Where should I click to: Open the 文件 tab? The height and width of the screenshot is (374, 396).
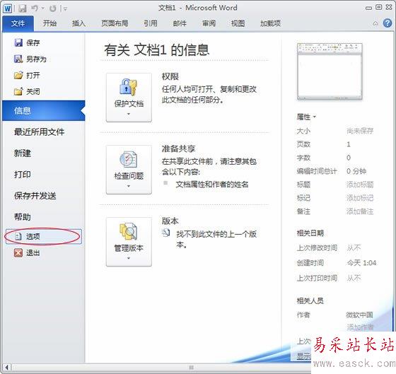[18, 23]
